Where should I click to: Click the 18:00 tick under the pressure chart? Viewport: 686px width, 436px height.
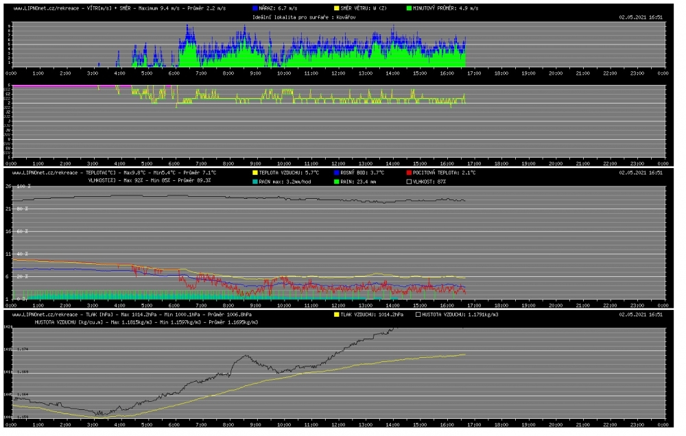pyautogui.click(x=501, y=424)
